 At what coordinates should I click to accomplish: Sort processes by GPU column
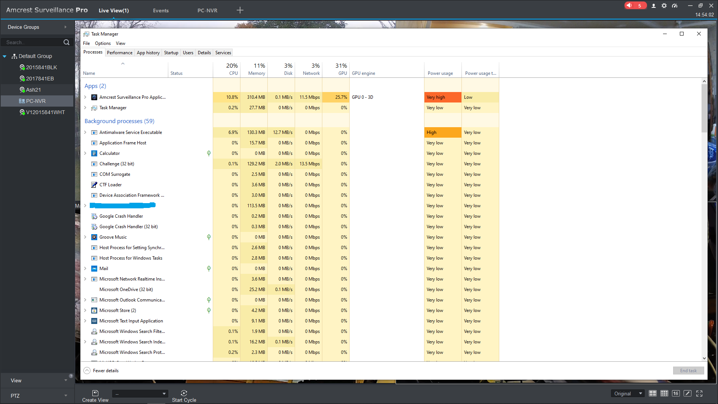tap(336, 70)
